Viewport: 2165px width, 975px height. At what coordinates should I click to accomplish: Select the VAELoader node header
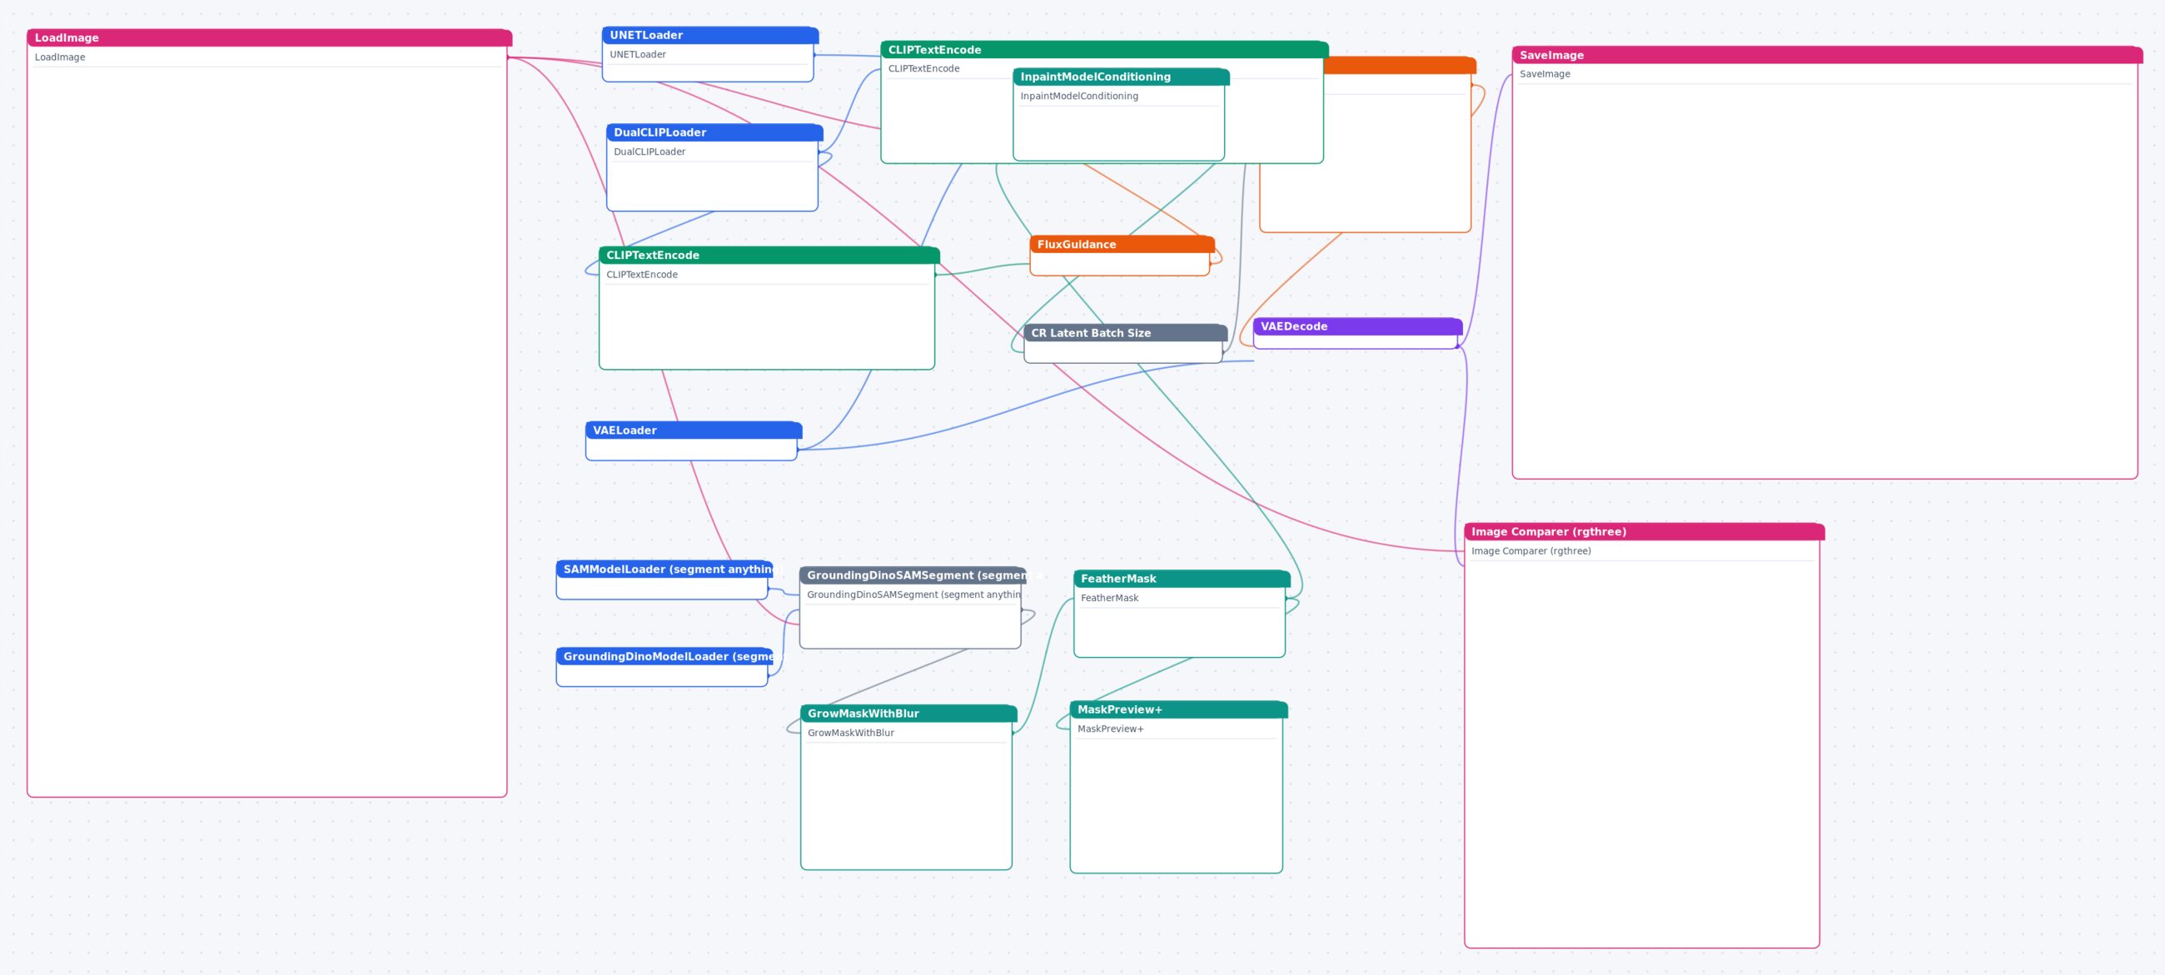(x=694, y=430)
